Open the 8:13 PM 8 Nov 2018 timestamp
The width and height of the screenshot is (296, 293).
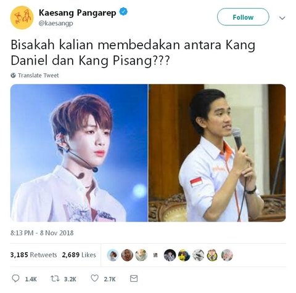click(42, 233)
